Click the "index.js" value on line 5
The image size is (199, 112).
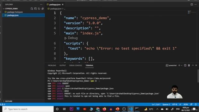tap(90, 33)
